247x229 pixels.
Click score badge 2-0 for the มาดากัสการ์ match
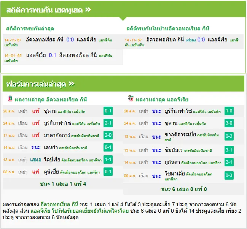tap(108, 135)
